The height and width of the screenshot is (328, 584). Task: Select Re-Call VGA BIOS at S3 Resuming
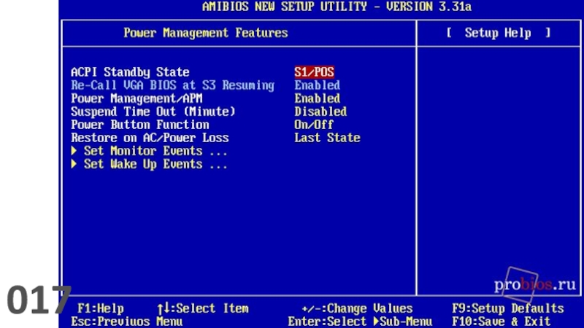pos(172,85)
